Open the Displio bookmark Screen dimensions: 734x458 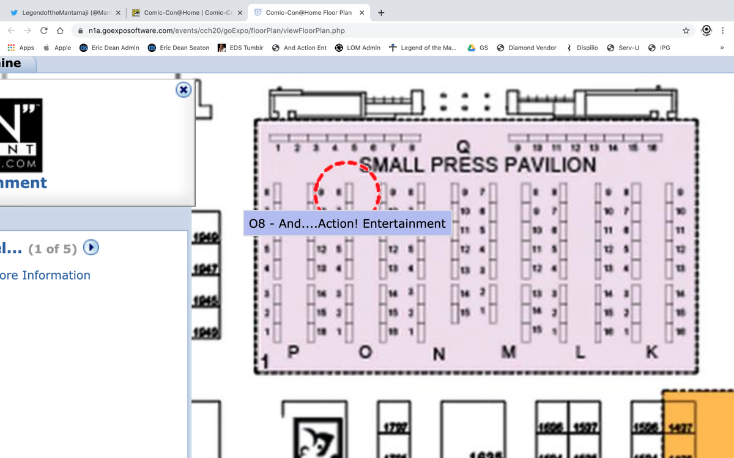pyautogui.click(x=582, y=48)
